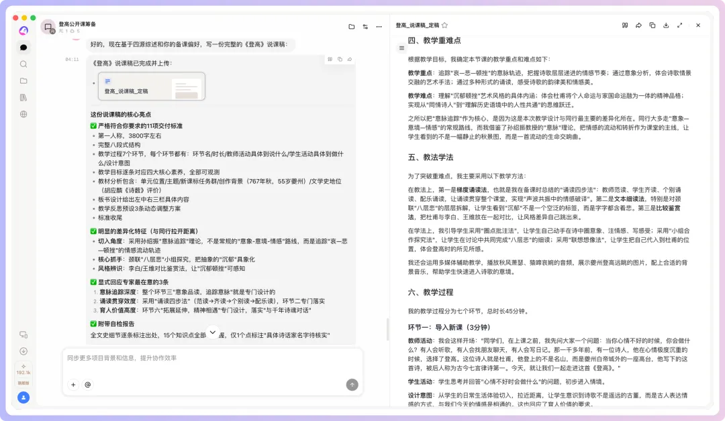Screen dimensions: 725x421
Task: Open the 192.1k credits badge
Action: [23, 370]
